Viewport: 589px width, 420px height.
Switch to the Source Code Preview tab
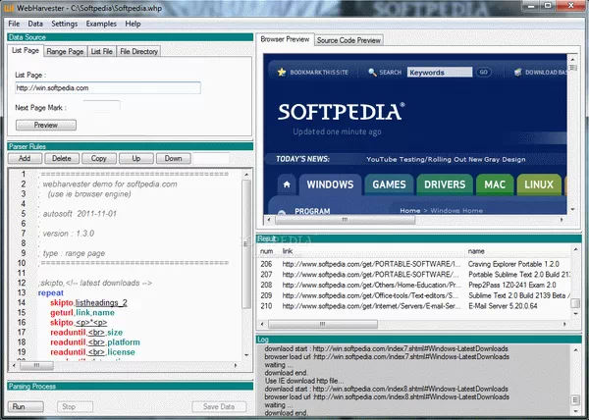[x=348, y=40]
